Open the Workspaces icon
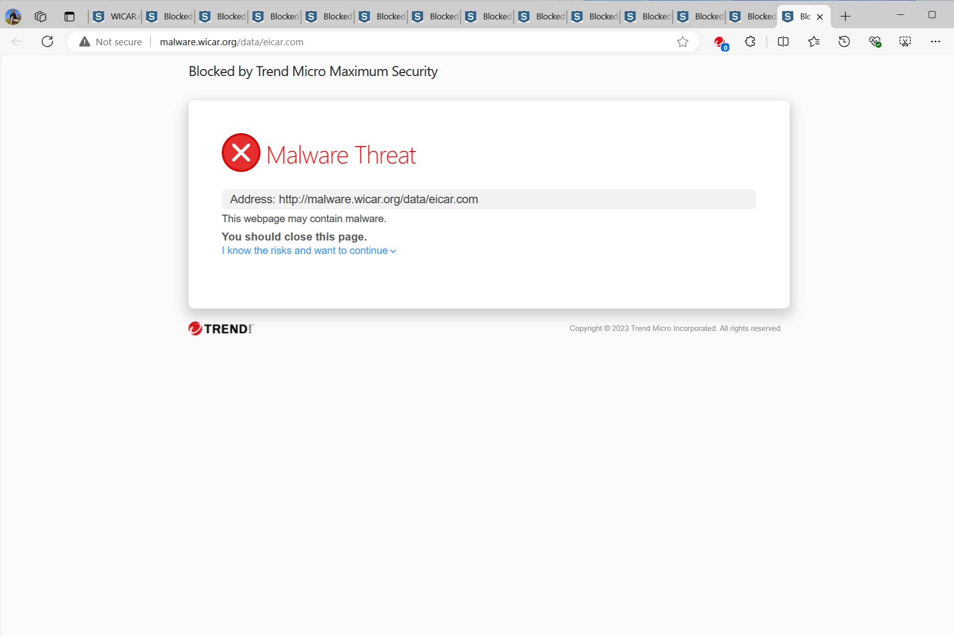The height and width of the screenshot is (636, 954). (x=40, y=16)
